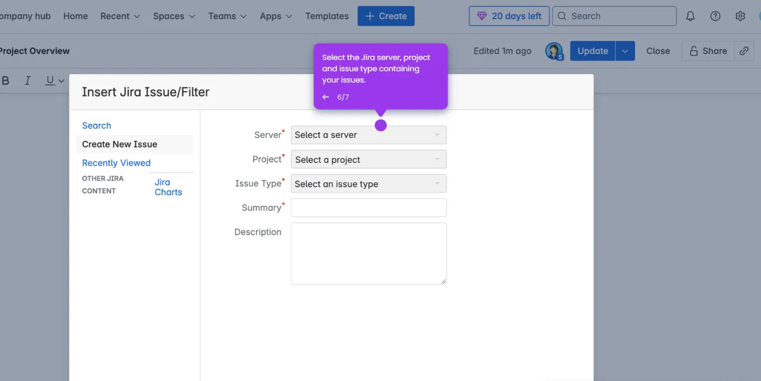Click the Close button
This screenshot has width=761, height=381.
658,51
